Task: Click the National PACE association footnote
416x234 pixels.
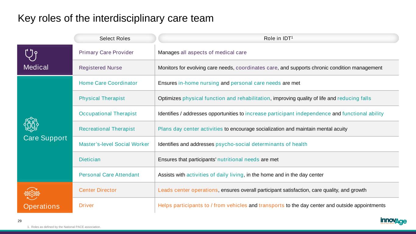Action: [x=64, y=227]
